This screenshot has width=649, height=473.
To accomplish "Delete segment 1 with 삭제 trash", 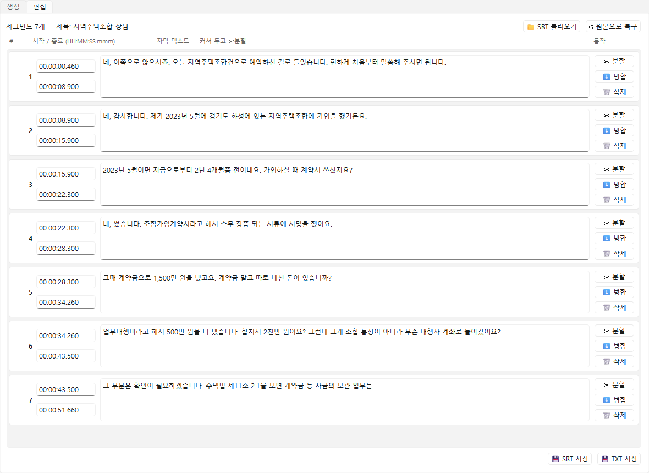I will 614,92.
